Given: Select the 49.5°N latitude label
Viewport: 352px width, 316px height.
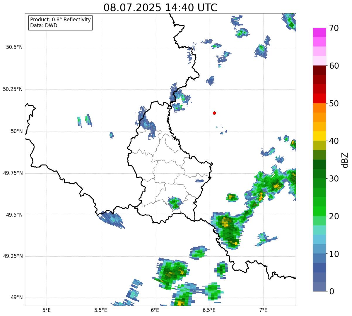Looking at the screenshot, I should pos(14,215).
